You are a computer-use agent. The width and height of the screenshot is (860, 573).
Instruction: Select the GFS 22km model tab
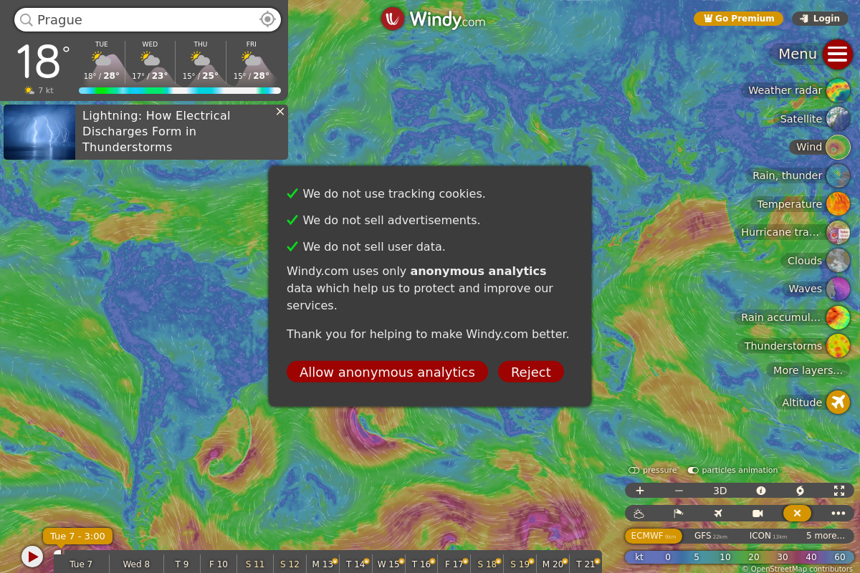710,536
